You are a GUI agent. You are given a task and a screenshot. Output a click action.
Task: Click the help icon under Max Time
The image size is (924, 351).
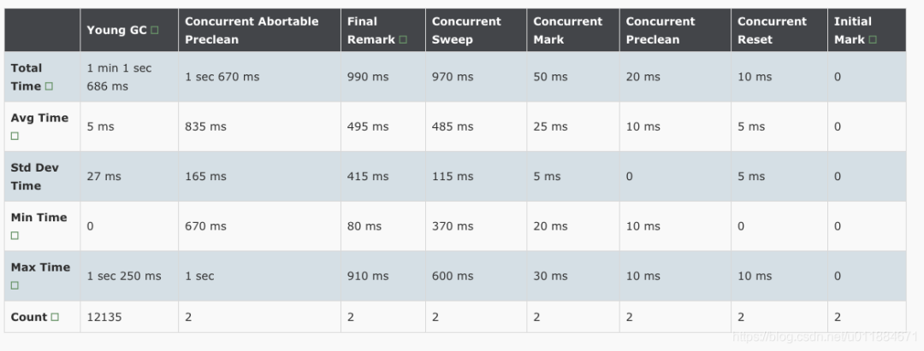pos(15,285)
